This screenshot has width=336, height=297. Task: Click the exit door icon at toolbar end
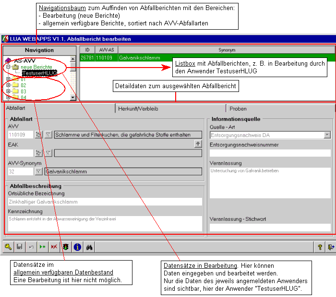coord(330,247)
